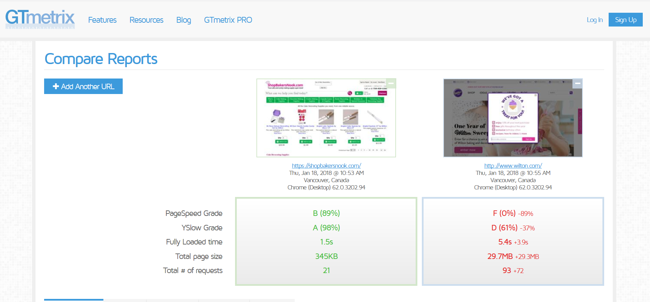Image resolution: width=650 pixels, height=302 pixels.
Task: Select the 21 total requests value
Action: tap(326, 270)
